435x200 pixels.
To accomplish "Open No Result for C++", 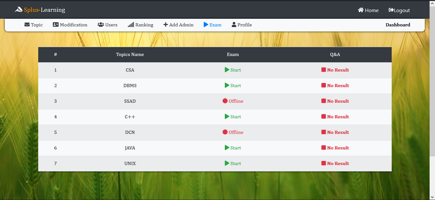I will click(x=335, y=117).
